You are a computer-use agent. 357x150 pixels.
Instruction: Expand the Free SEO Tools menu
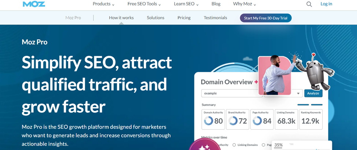144,4
